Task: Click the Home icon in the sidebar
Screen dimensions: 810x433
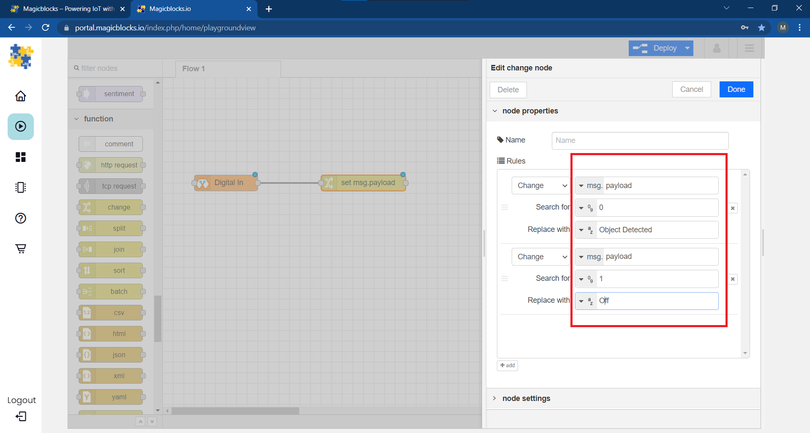Action: [20, 96]
